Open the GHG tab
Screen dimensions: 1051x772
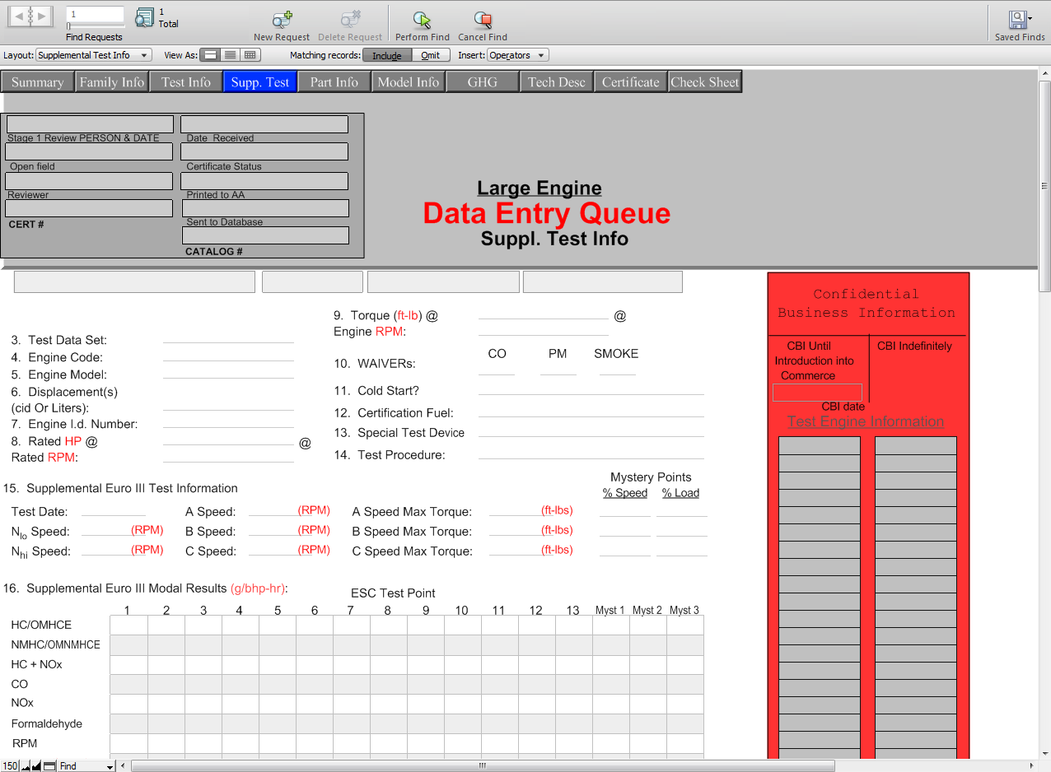(x=483, y=82)
